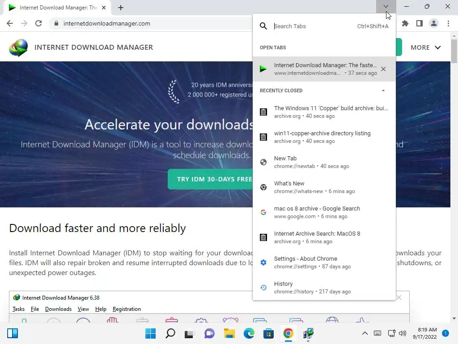Screen dimensions: 458x344
Task: Open the Windows Start menu
Action: pyautogui.click(x=150, y=333)
